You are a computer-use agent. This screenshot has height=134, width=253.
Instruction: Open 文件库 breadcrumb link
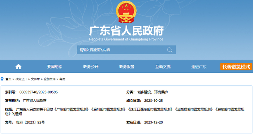pyautogui.click(x=35, y=79)
